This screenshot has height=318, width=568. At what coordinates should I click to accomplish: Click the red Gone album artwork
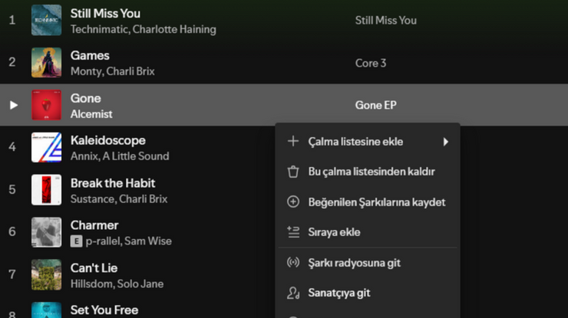click(46, 105)
